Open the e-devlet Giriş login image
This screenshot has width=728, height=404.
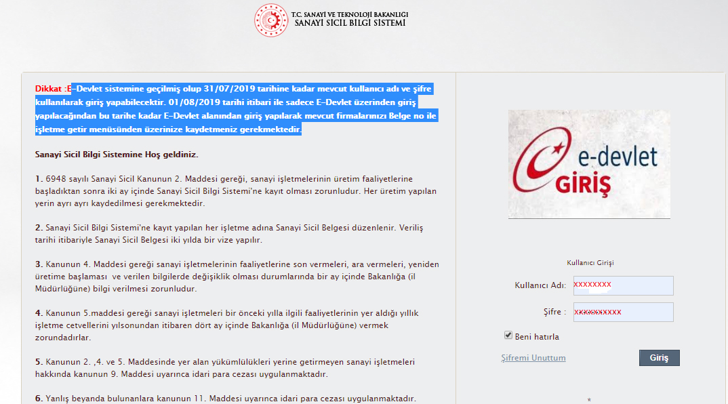(x=589, y=164)
